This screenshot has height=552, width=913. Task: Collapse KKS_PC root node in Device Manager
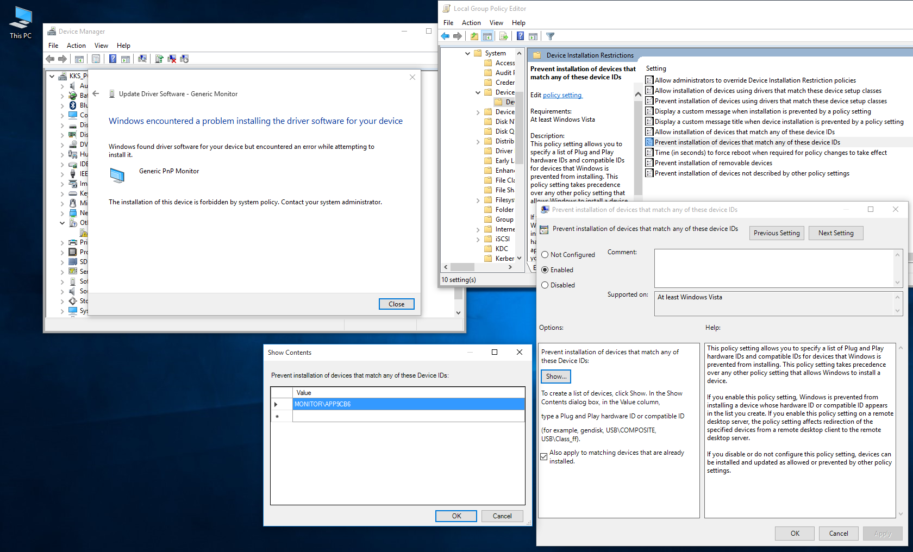52,76
